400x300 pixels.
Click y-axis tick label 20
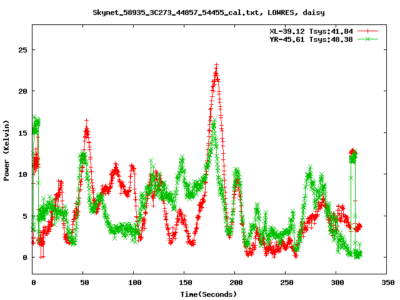click(22, 91)
